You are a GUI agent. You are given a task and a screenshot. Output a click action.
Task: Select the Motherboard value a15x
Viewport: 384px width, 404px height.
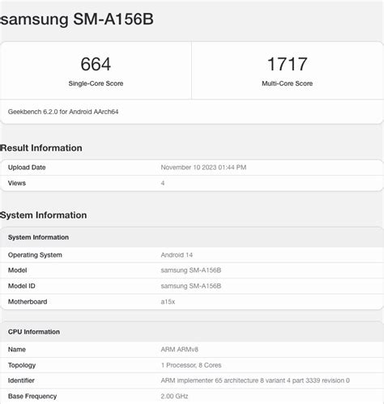(x=168, y=302)
